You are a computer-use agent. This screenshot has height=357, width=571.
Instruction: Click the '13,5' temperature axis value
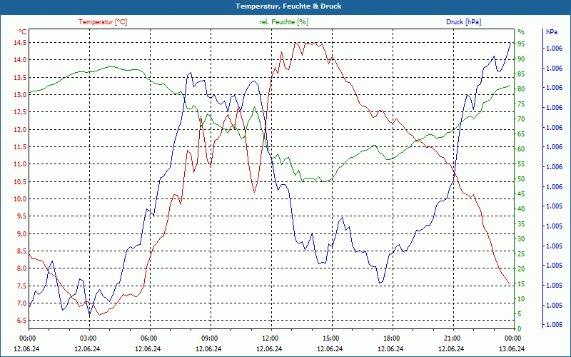tap(20, 77)
